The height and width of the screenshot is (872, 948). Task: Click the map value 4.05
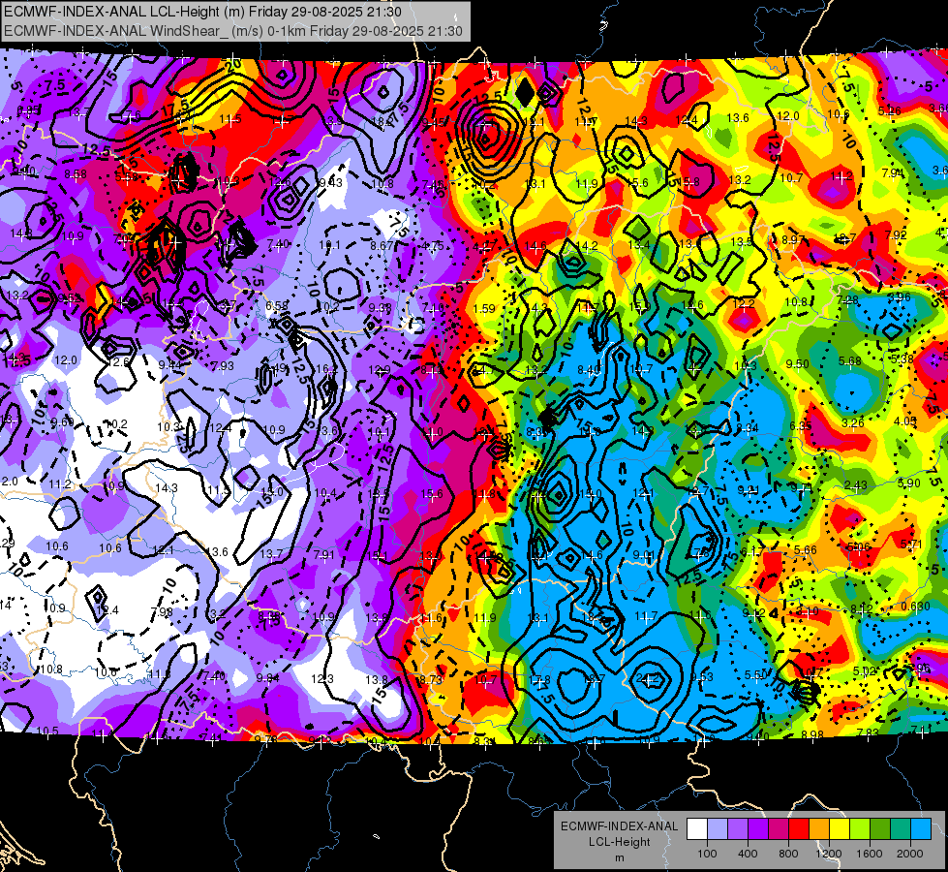(x=905, y=420)
